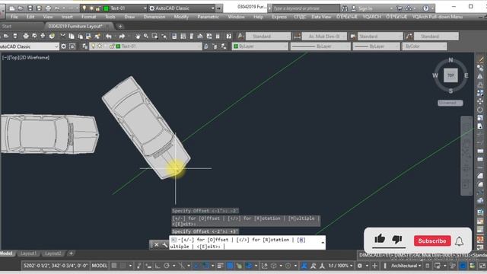Click the Sign In user icon
This screenshot has height=274, width=487.
tap(353, 8)
